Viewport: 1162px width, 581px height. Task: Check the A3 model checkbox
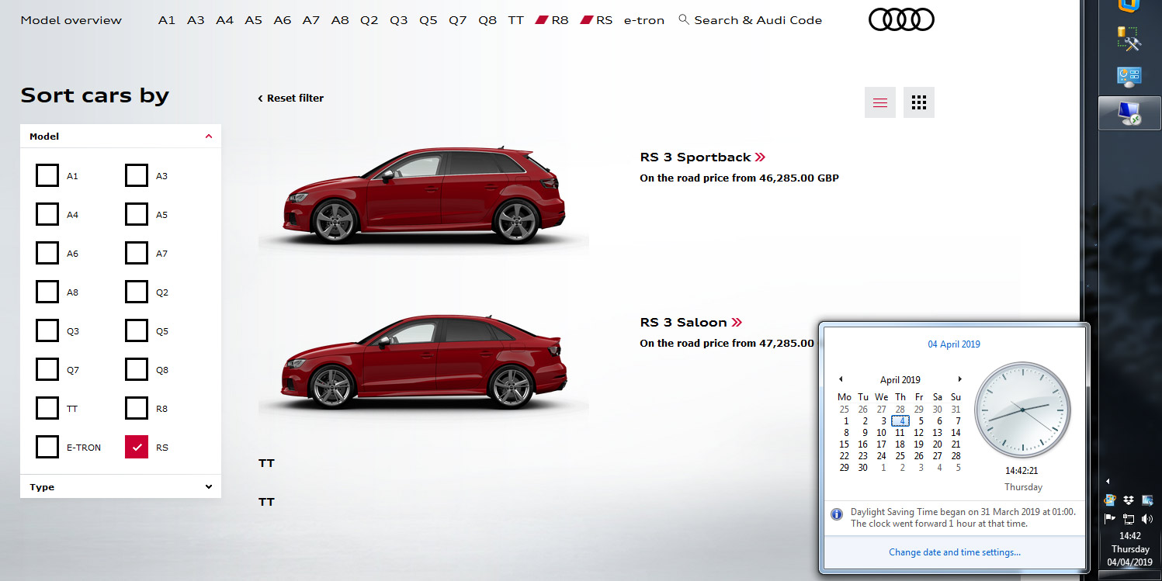(x=137, y=175)
